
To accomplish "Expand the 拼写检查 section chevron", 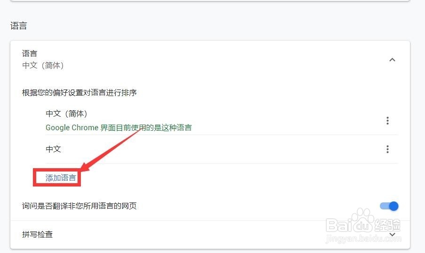I will 392,234.
